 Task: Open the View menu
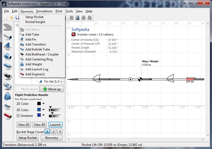79,11
